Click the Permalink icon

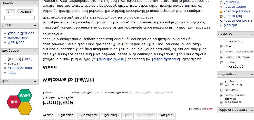tap(221, 2)
